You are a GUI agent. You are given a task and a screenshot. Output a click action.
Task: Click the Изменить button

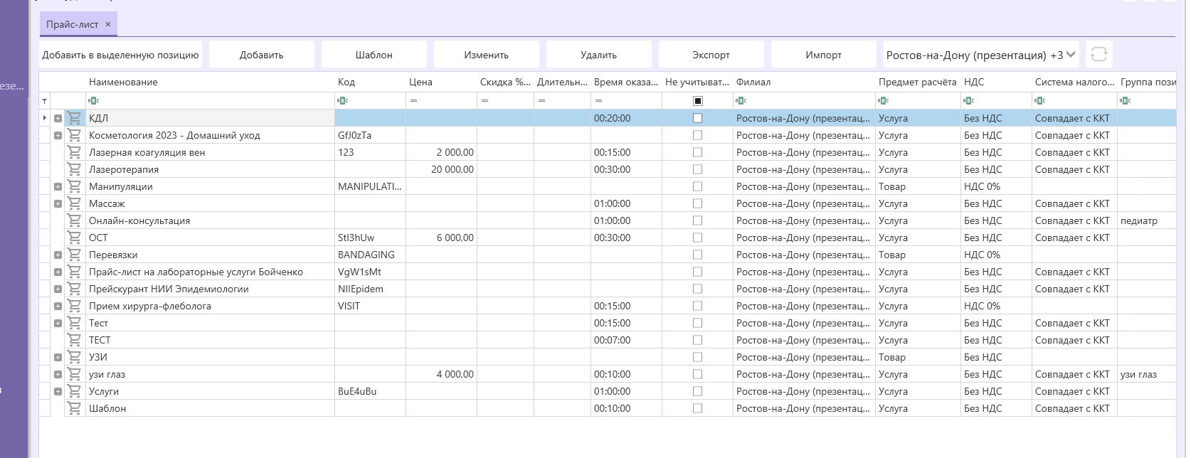(487, 55)
